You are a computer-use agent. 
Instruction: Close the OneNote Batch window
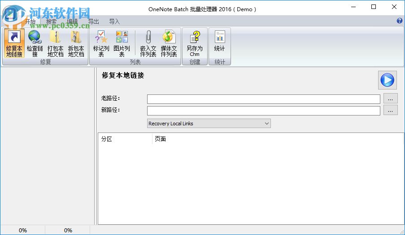(x=394, y=7)
